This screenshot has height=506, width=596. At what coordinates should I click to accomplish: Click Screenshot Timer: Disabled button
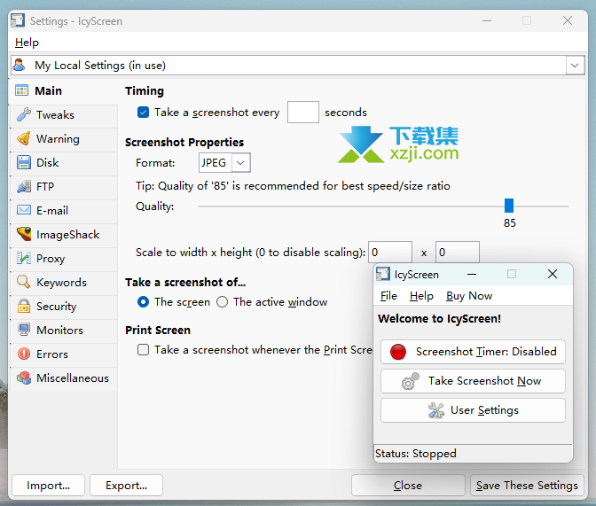click(473, 352)
